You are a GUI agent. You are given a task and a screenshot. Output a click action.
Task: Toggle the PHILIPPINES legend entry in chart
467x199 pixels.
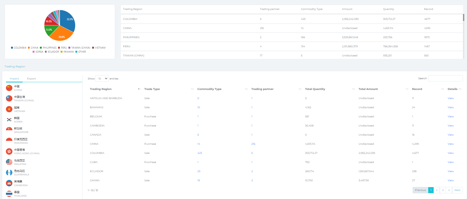click(x=48, y=48)
